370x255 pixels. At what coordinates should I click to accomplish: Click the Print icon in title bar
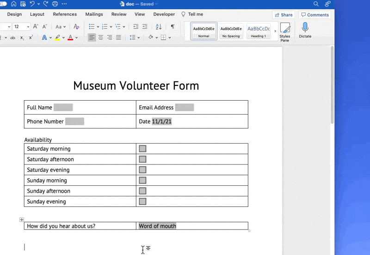point(55,4)
